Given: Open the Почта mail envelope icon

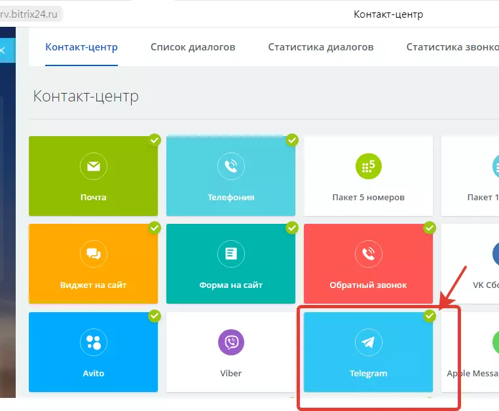Looking at the screenshot, I should (94, 166).
